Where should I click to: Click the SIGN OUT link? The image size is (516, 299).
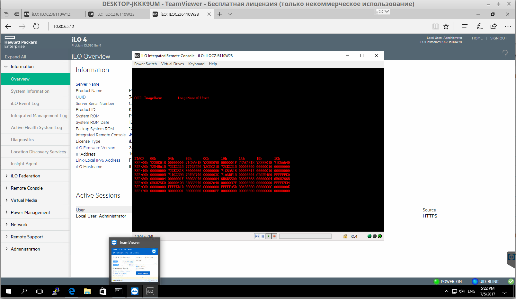tap(499, 38)
